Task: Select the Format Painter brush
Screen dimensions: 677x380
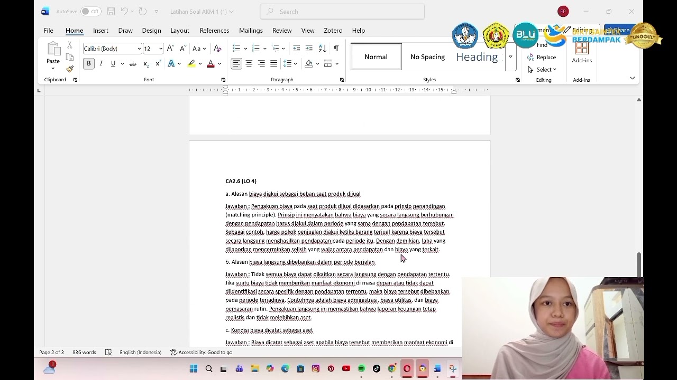Action: [69, 69]
